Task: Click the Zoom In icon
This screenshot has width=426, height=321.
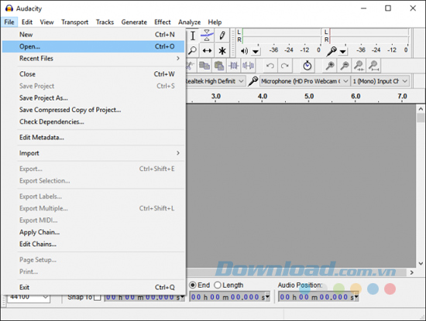Action: pos(330,66)
